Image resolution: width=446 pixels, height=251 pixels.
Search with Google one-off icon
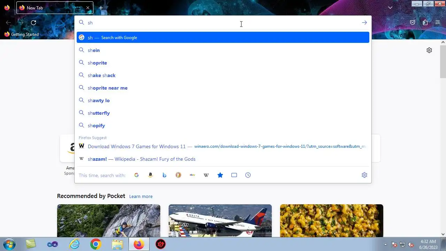(x=137, y=175)
